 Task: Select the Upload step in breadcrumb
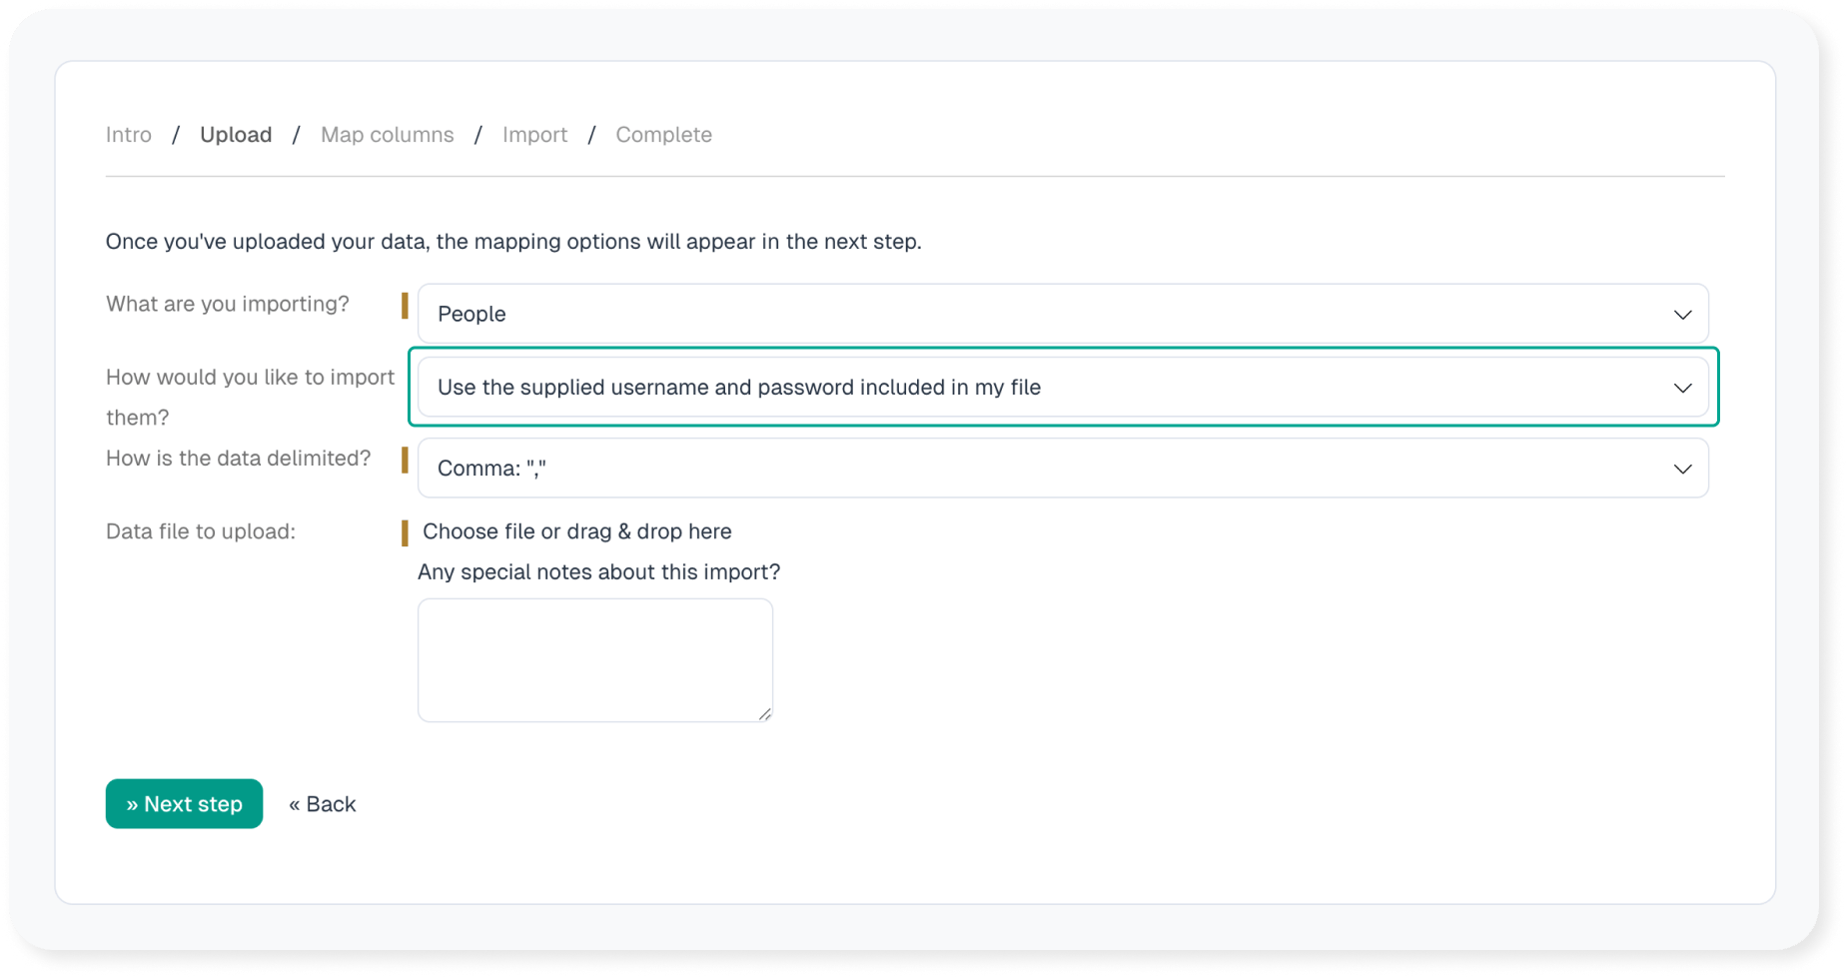click(x=236, y=135)
